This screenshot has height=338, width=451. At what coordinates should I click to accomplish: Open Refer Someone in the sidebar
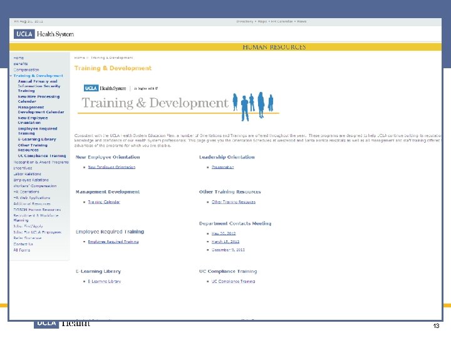(x=28, y=238)
